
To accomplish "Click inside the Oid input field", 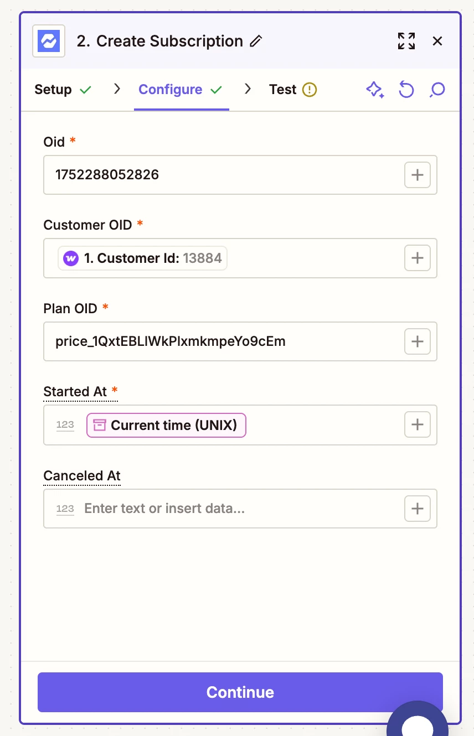I will pyautogui.click(x=240, y=175).
